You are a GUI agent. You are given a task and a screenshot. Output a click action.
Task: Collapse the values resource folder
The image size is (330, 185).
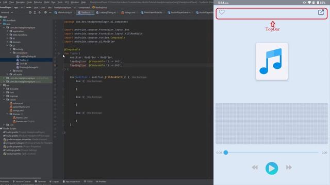tap(4, 100)
